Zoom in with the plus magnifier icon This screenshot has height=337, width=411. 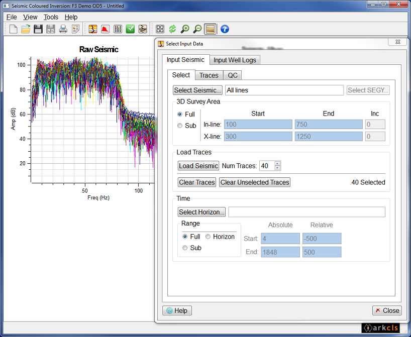(x=185, y=29)
